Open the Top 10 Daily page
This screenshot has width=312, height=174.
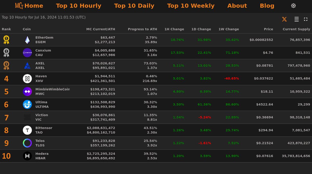(134, 6)
